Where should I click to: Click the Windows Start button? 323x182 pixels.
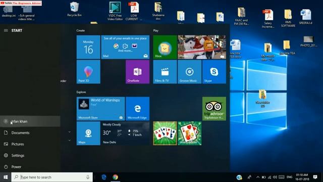pyautogui.click(x=6, y=177)
